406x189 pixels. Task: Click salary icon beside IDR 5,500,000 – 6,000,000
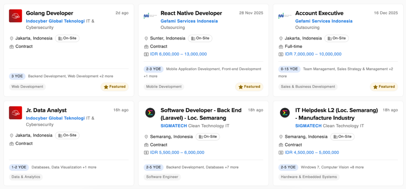pyautogui.click(x=146, y=153)
